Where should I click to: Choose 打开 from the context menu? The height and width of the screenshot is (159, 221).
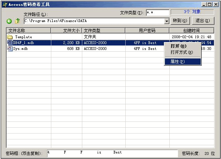click(178, 46)
